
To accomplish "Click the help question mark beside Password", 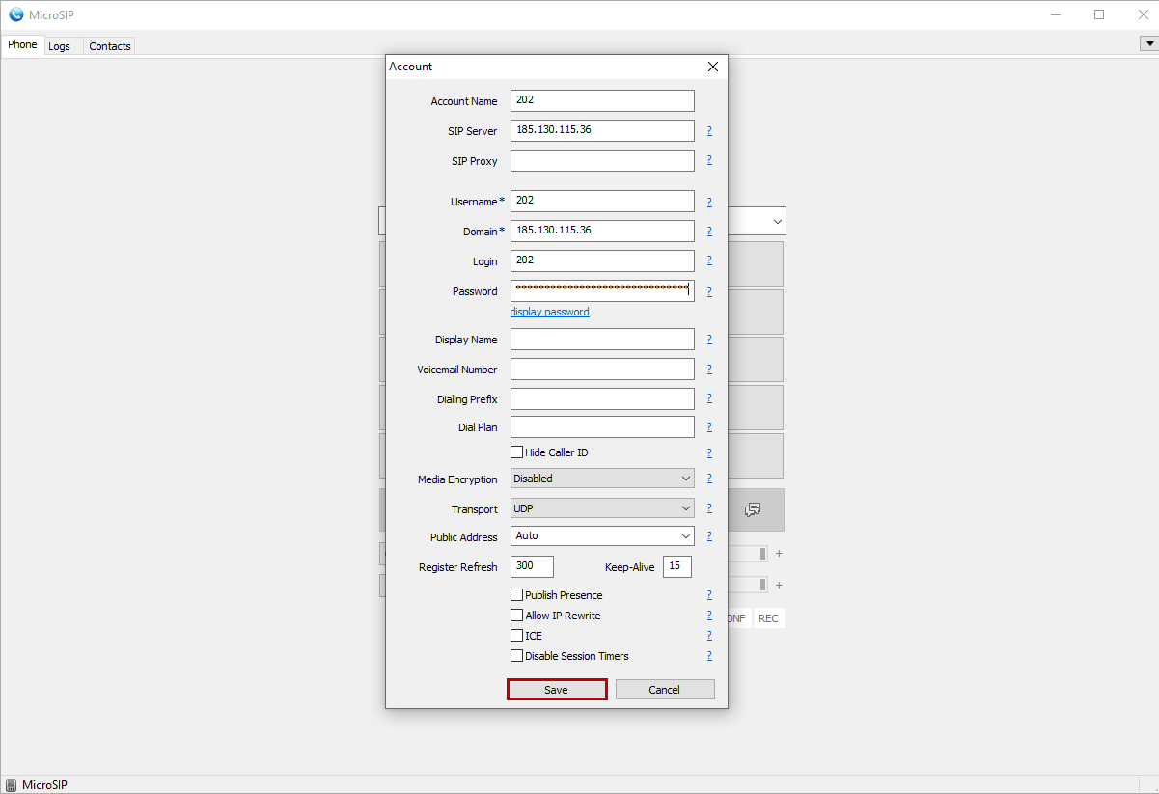I will pyautogui.click(x=709, y=291).
